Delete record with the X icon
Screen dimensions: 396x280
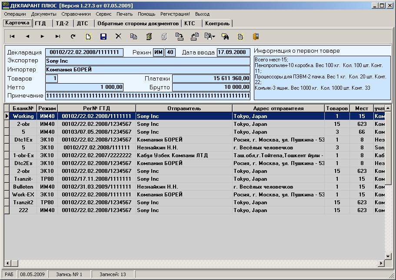(x=118, y=37)
